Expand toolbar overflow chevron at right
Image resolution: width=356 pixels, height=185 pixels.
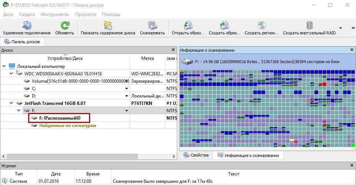pos(353,28)
